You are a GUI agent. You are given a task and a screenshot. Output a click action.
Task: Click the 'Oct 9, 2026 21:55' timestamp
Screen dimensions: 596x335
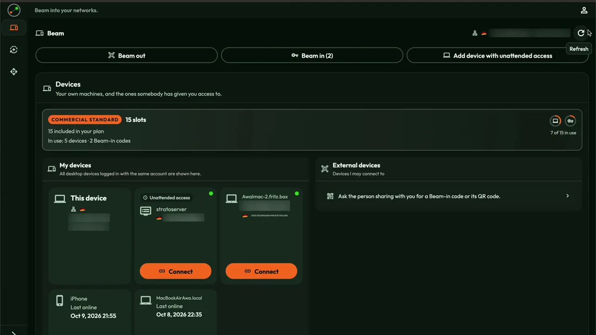(93, 316)
